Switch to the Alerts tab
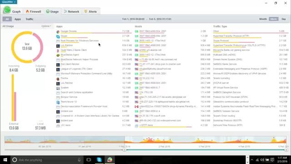The image size is (291, 164). [x=90, y=11]
